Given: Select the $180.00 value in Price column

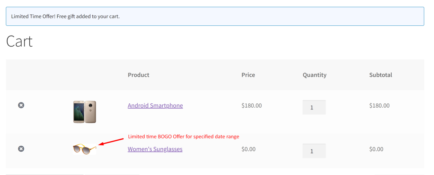Looking at the screenshot, I should pyautogui.click(x=252, y=106).
